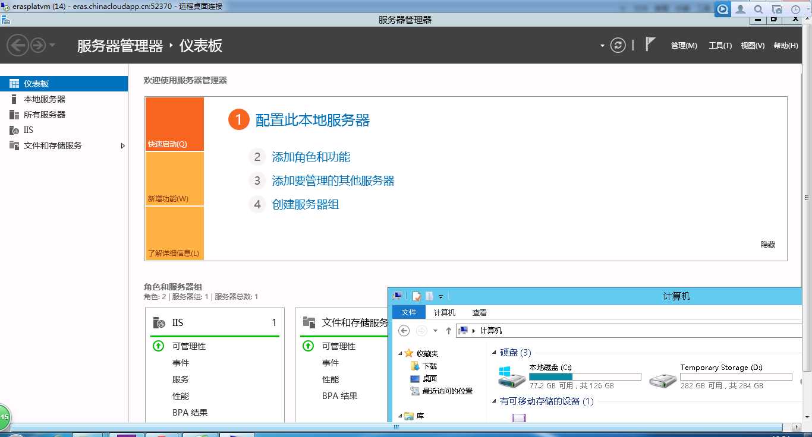Open BPA 结果 in the IIS tile
This screenshot has width=812, height=437.
[190, 413]
